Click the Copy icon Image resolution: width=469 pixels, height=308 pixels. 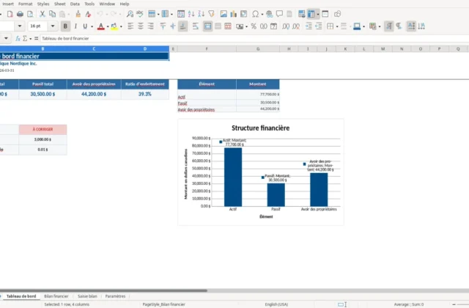52,14
